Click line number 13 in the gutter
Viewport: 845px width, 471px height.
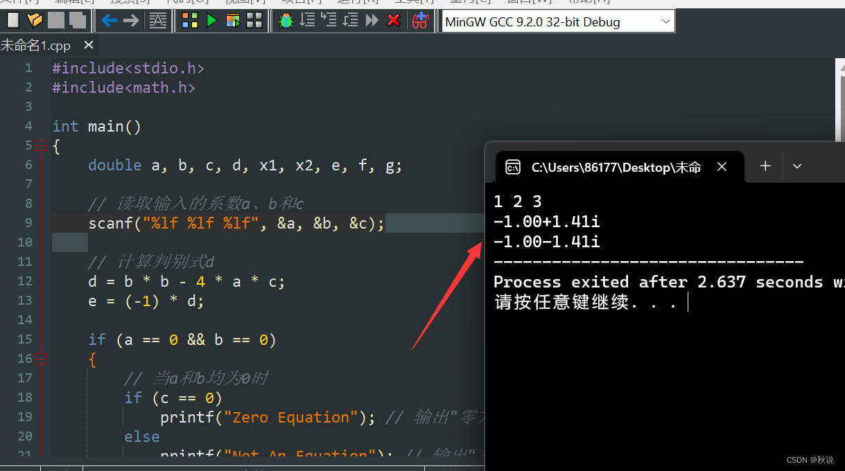(x=25, y=301)
